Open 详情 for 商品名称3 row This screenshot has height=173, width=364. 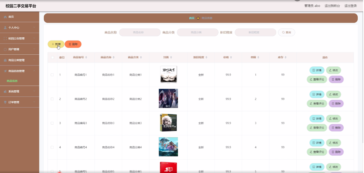click(317, 119)
